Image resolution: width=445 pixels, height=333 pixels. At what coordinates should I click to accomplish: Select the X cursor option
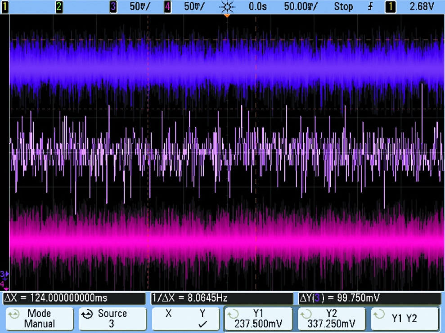pos(169,313)
